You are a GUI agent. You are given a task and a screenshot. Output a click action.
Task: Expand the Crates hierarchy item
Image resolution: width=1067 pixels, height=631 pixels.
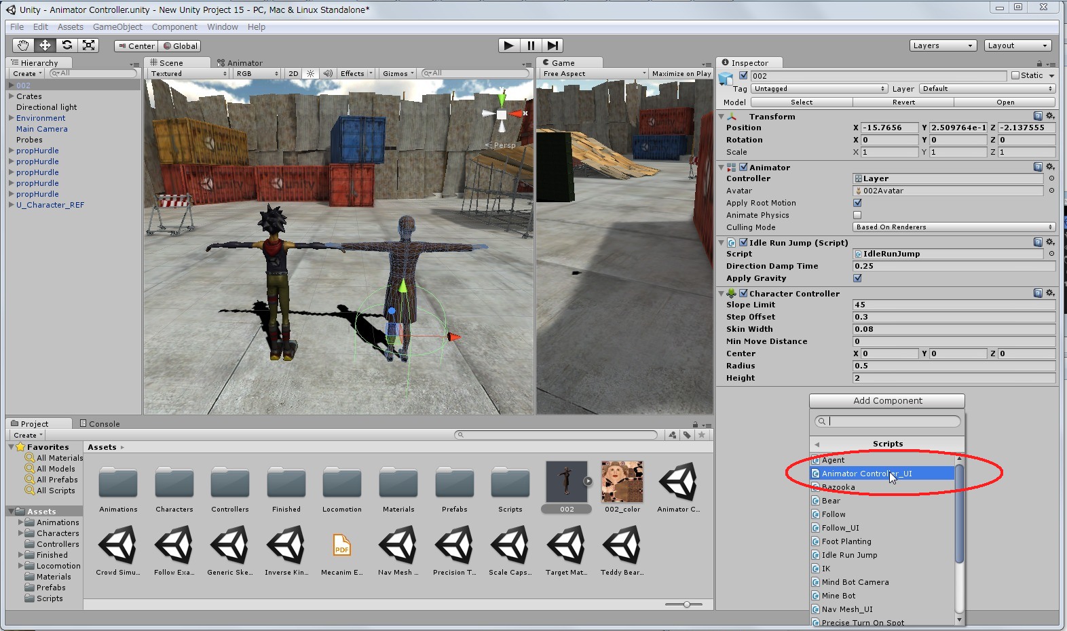click(12, 96)
